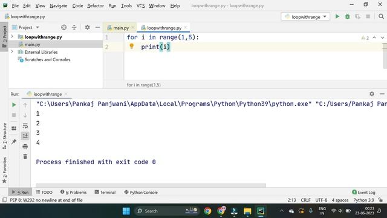387x218 pixels.
Task: Toggle soft-wrap in Run console
Action: coord(25,126)
